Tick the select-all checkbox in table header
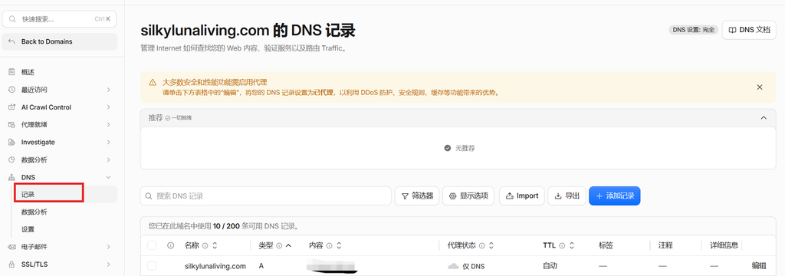The width and height of the screenshot is (785, 276). pyautogui.click(x=152, y=245)
